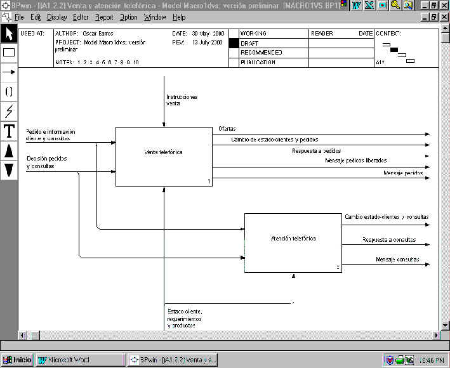The image size is (450, 368).
Task: Click the NOTES numbers row in header
Action: coord(97,62)
